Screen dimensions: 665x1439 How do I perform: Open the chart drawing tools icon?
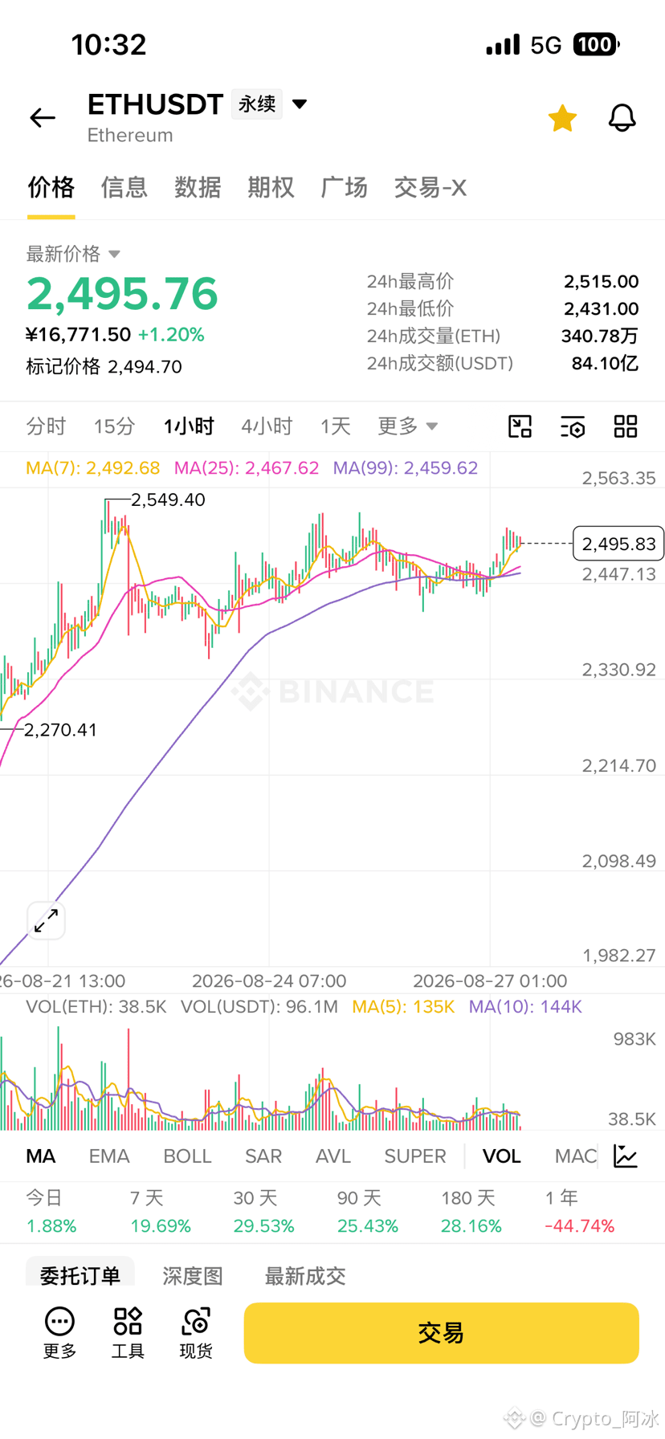(520, 426)
